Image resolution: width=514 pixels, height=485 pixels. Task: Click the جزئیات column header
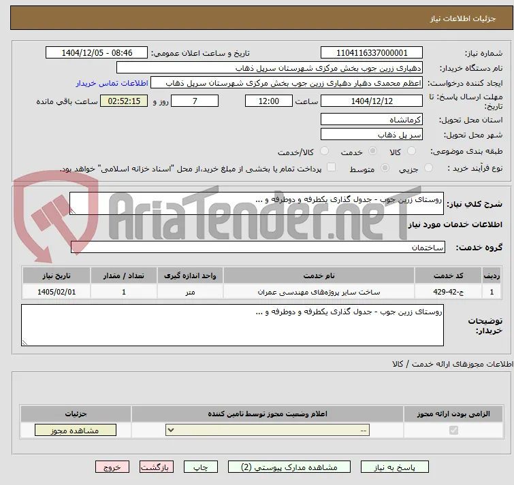tap(76, 414)
